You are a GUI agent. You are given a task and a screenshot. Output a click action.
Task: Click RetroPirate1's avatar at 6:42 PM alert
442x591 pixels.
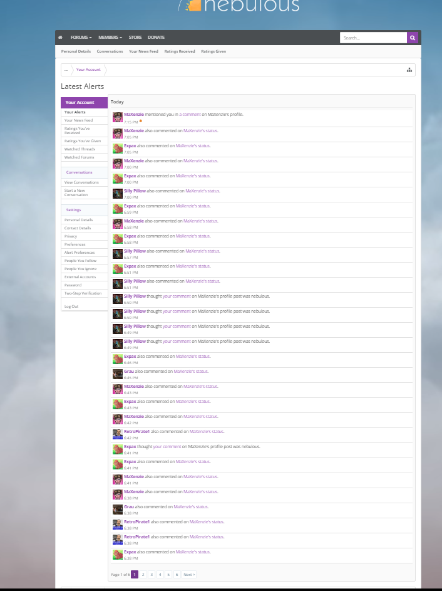(x=118, y=434)
